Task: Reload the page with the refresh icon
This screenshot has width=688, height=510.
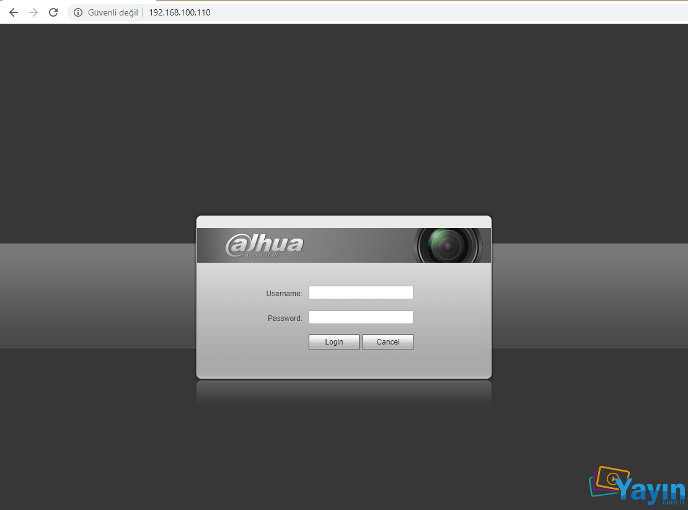Action: [53, 12]
